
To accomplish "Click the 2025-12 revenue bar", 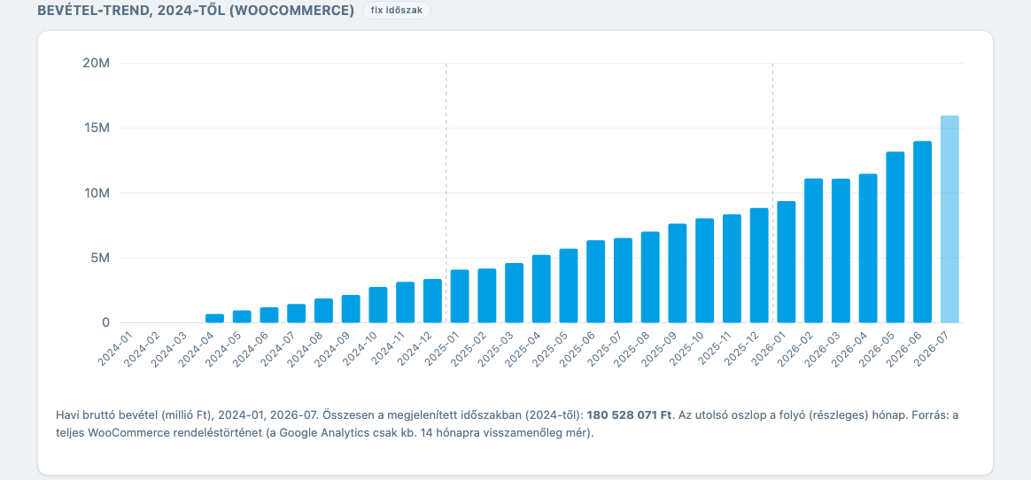I will click(x=759, y=266).
